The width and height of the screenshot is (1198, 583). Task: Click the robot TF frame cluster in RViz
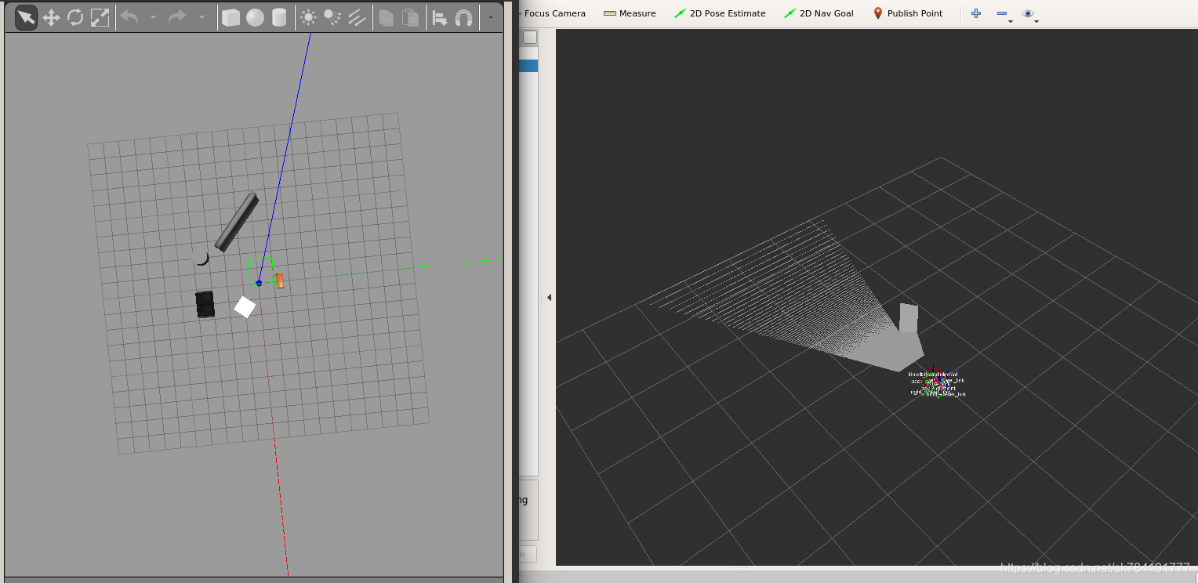(x=936, y=383)
